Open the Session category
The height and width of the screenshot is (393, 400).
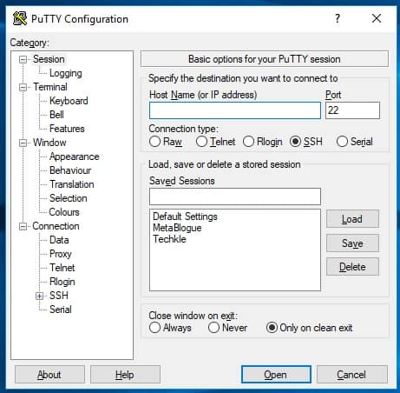49,59
